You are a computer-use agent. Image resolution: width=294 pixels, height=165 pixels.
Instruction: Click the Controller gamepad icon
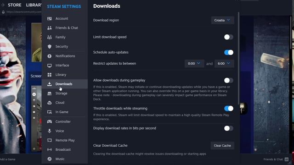[50, 121]
